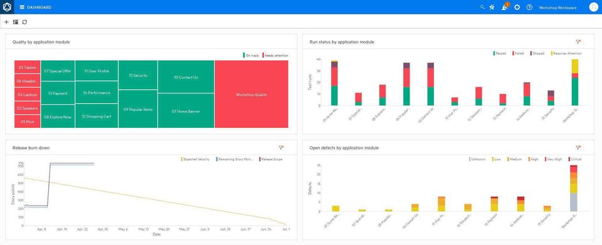Click the Release burn down widget title
Screen dimensions: 602x245
(x=31, y=148)
